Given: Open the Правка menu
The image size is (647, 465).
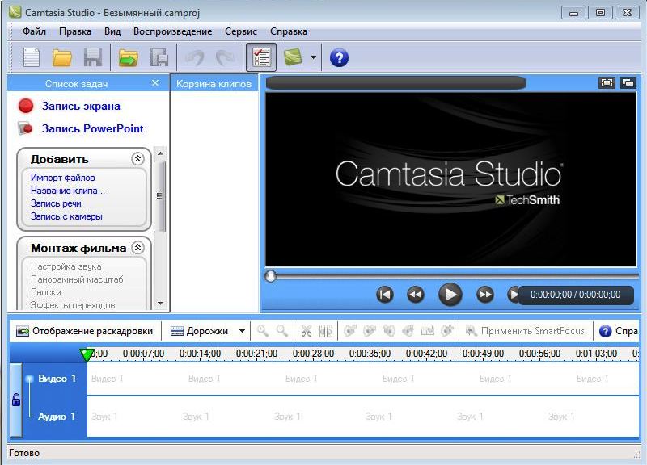Looking at the screenshot, I should [75, 31].
